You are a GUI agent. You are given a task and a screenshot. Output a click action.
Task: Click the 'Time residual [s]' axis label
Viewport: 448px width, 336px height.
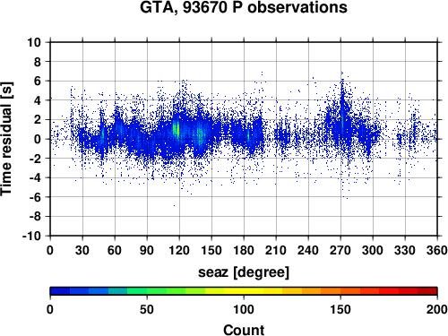[x=6, y=139]
